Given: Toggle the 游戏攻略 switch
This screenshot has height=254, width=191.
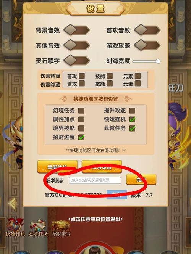Looking at the screenshot, I should (147, 45).
